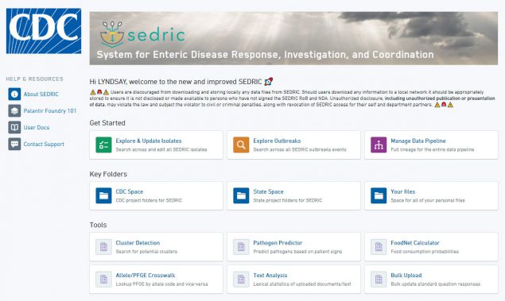Launch the Cluster Detection title
505x301 pixels.
[x=138, y=243]
